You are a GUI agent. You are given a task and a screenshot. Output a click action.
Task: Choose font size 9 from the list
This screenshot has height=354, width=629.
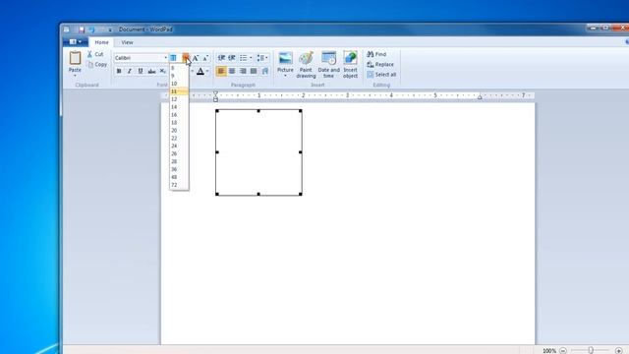(x=179, y=76)
